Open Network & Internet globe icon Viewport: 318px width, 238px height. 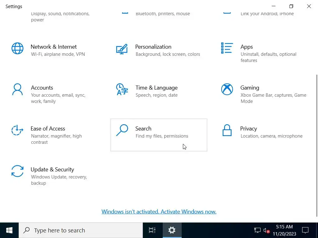tap(17, 48)
